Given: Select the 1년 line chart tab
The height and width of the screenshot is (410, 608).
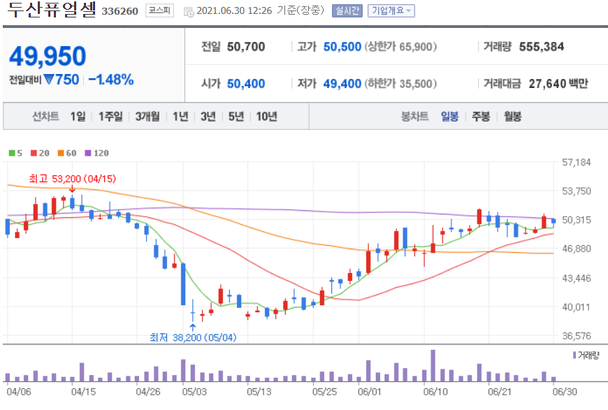Looking at the screenshot, I should [180, 116].
